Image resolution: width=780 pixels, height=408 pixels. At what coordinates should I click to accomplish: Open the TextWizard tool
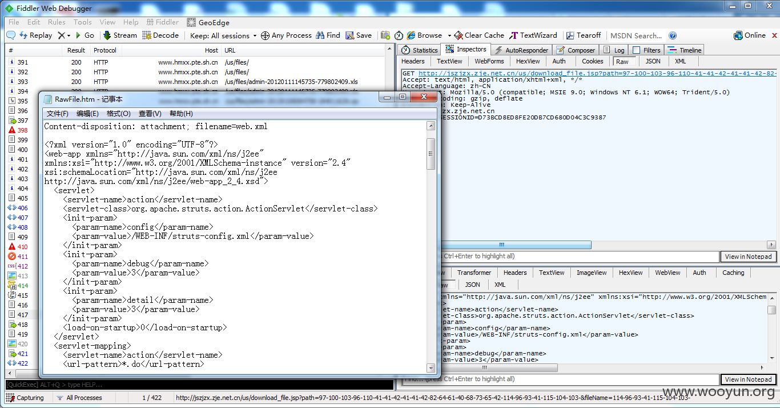tap(533, 35)
